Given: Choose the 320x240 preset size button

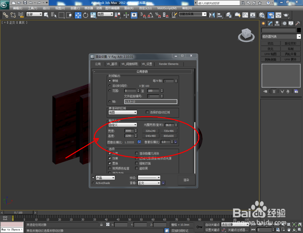Looking at the screenshot, I should click(x=151, y=131).
